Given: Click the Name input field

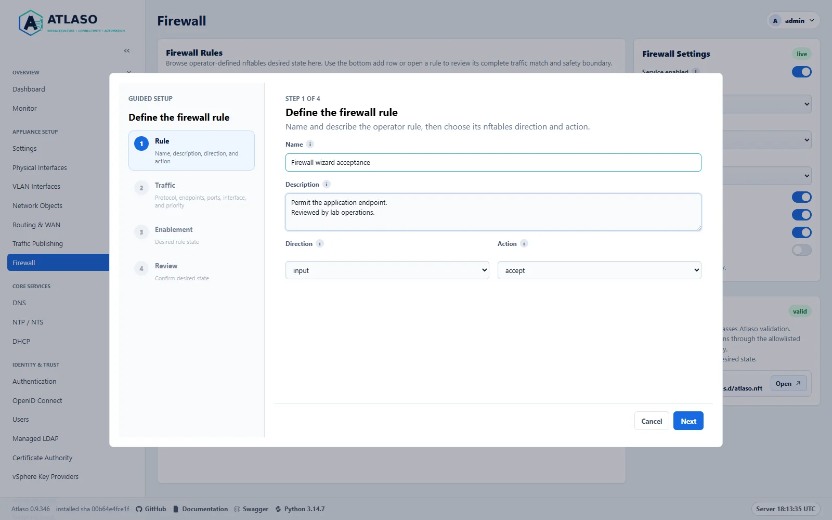Looking at the screenshot, I should 493,162.
